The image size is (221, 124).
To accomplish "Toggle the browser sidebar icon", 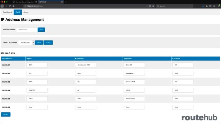I will (x=210, y=6).
